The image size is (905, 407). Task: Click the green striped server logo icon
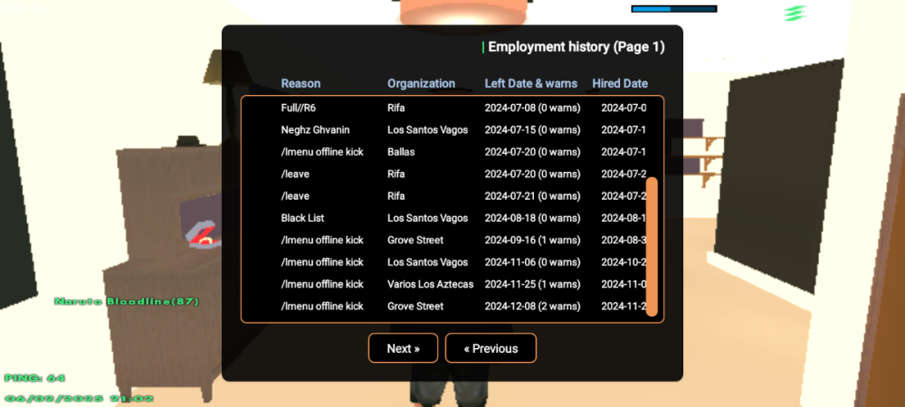coord(795,14)
